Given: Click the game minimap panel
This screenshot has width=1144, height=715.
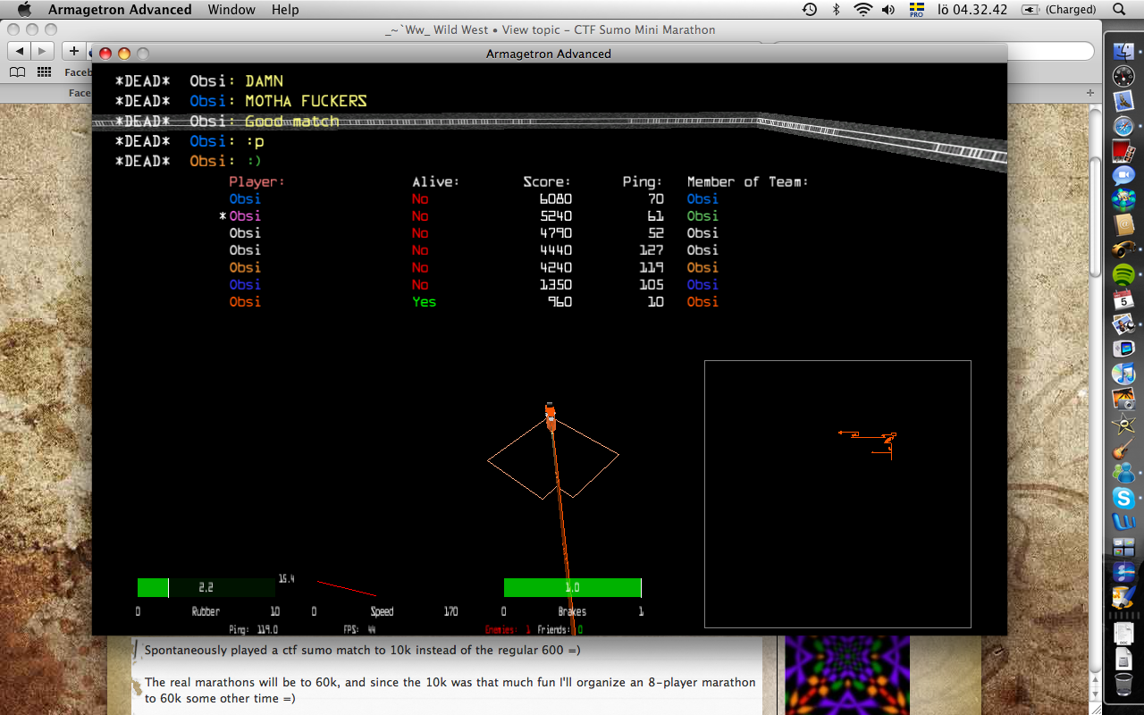Looking at the screenshot, I should point(837,494).
